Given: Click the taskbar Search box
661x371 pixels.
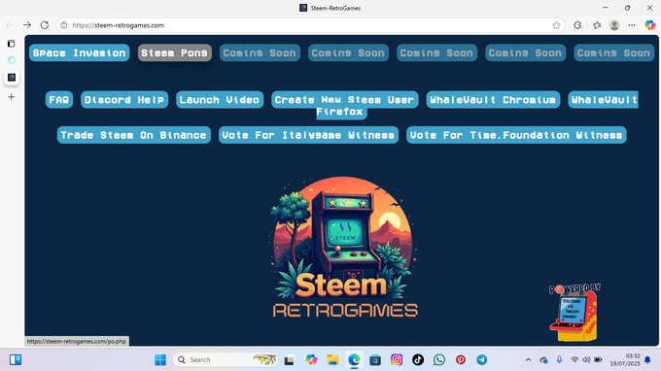Looking at the screenshot, I should (226, 360).
